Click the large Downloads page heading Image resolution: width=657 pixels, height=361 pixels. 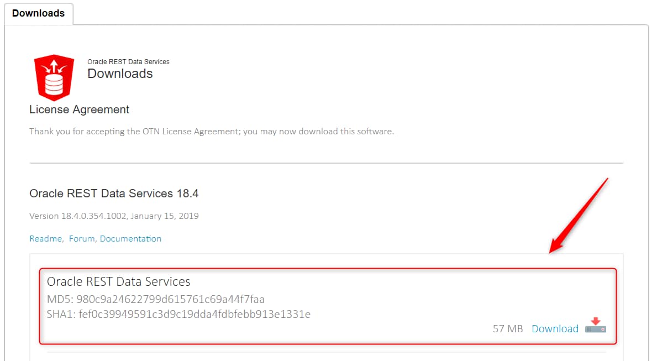click(120, 74)
